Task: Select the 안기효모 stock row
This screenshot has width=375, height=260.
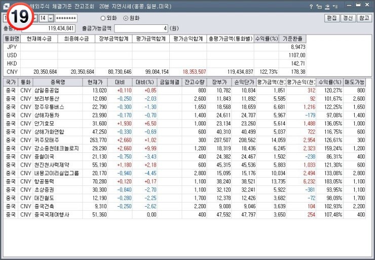Action: click(x=184, y=123)
